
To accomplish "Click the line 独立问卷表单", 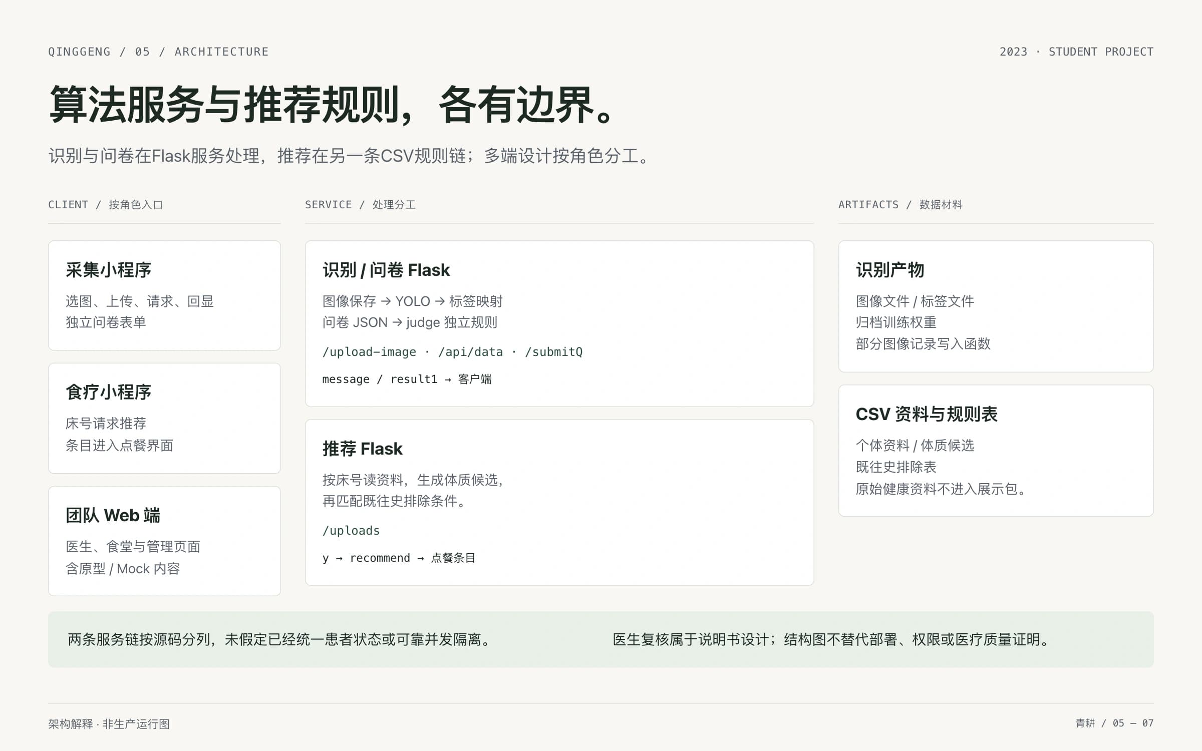I will 106,322.
